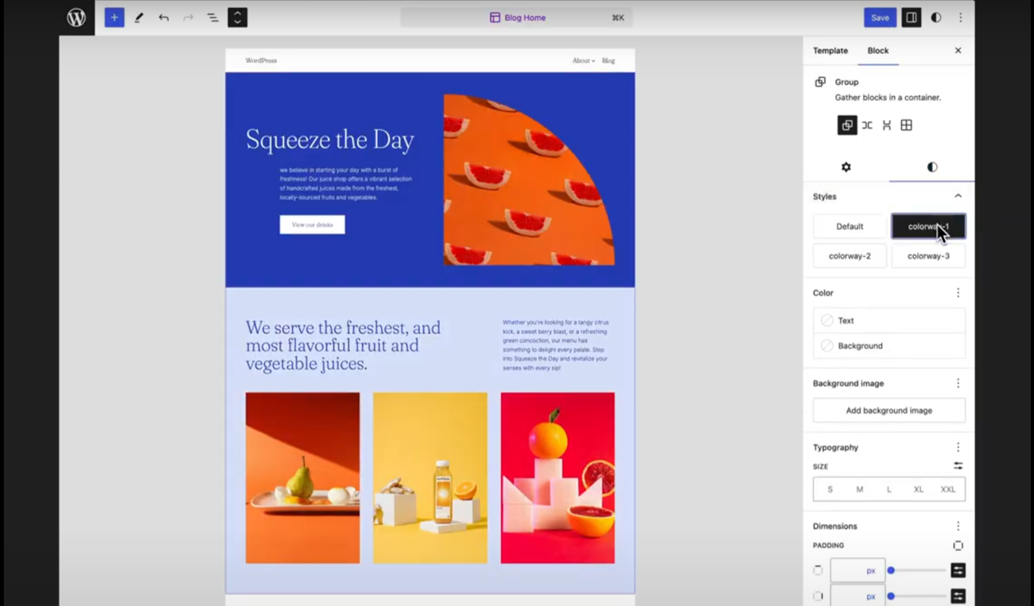Collapse the Styles section chevron
Screen dimensions: 1034x606
point(958,196)
